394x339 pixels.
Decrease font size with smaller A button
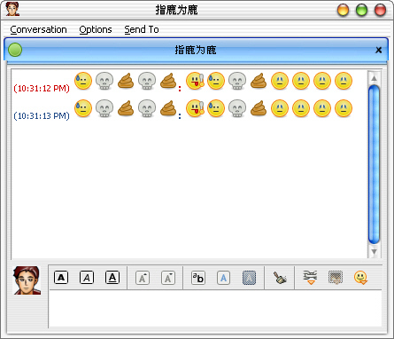[x=168, y=278]
